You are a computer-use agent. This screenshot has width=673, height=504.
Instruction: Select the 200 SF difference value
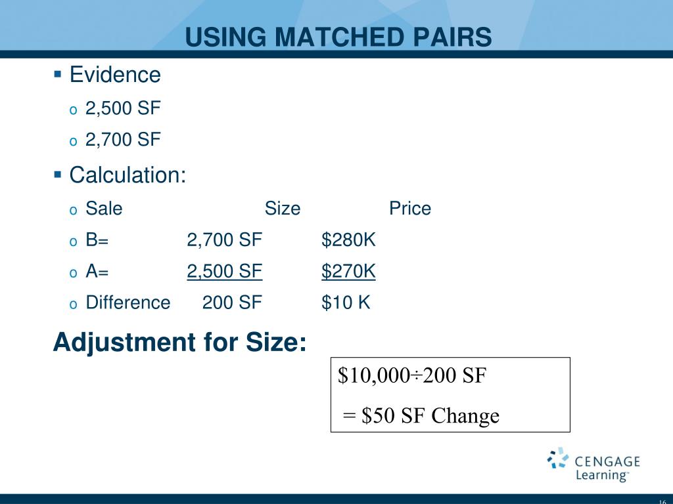(232, 302)
